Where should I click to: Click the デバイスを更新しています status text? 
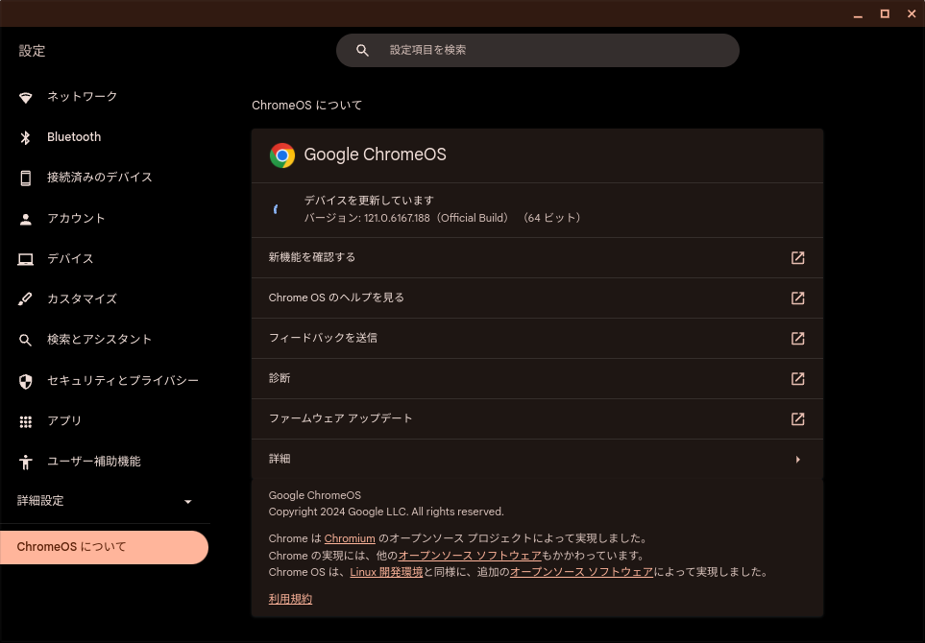[x=369, y=201]
